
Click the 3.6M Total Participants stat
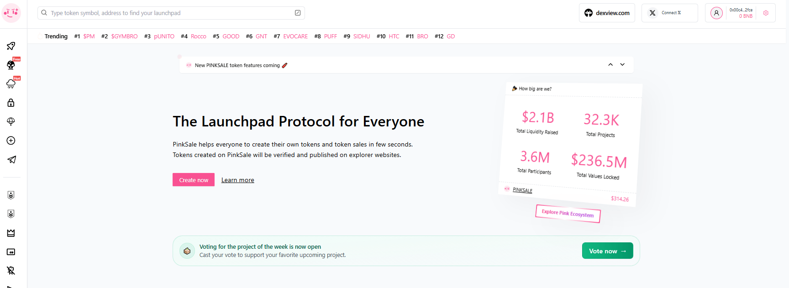coord(535,162)
